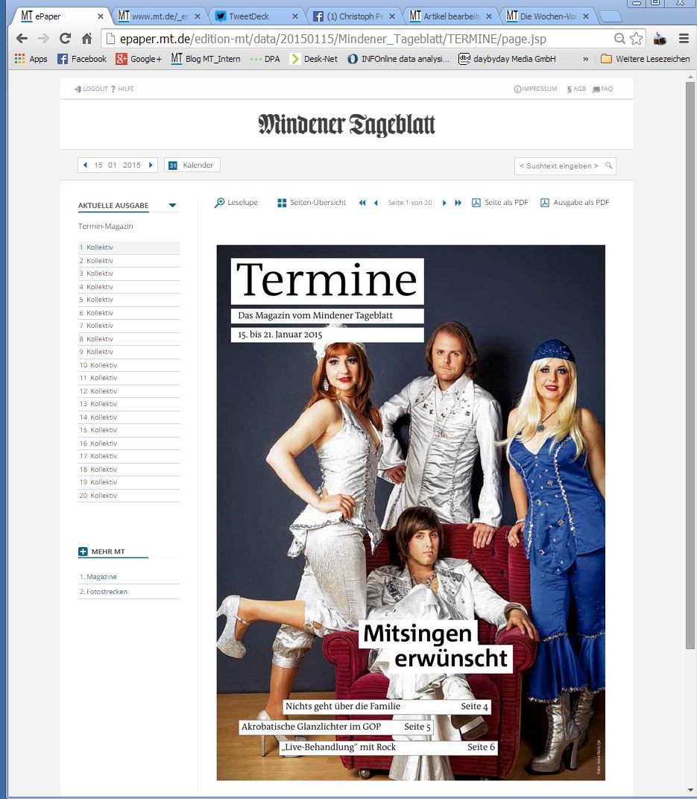Open the Leselupe magnifier tool
The height and width of the screenshot is (799, 697).
[x=236, y=202]
